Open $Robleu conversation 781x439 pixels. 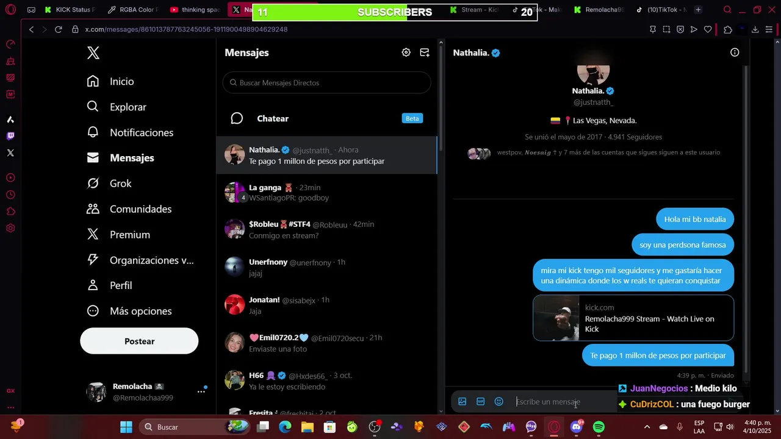(x=326, y=230)
